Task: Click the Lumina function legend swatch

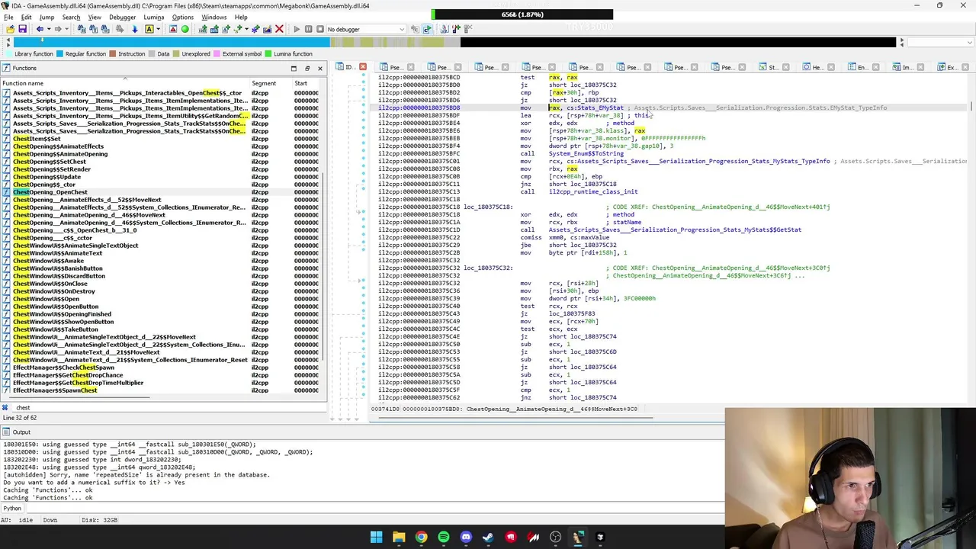Action: pyautogui.click(x=267, y=54)
